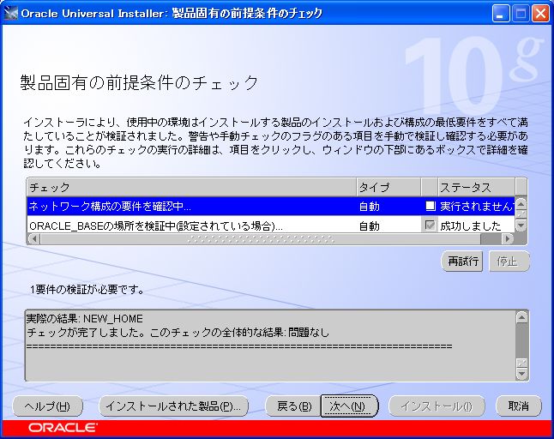The image size is (554, 439).
Task: Click the ヘルプ(H) help button
Action: pyautogui.click(x=47, y=406)
